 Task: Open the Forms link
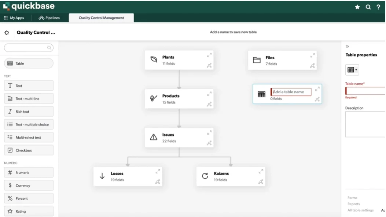(x=352, y=198)
